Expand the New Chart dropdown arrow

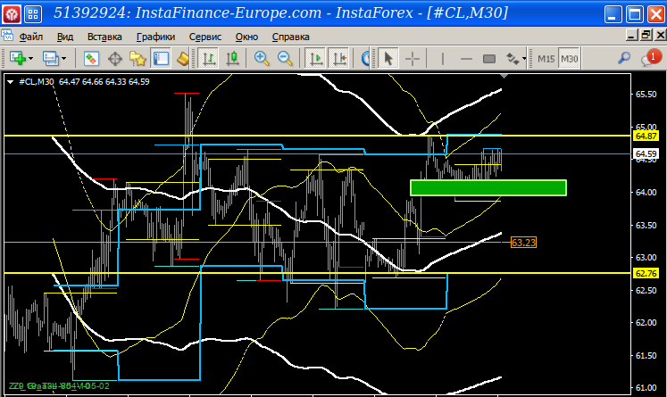click(30, 59)
